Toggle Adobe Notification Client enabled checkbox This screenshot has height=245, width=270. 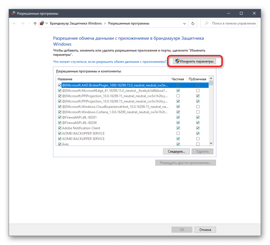pos(60,128)
